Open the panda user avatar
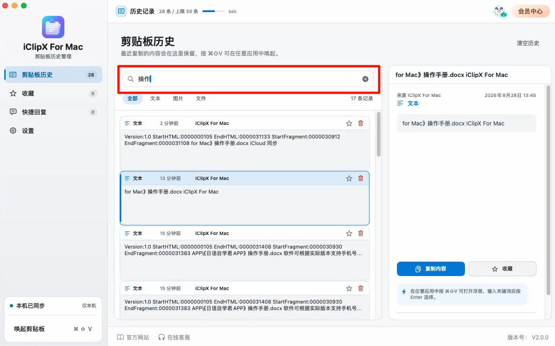Viewport: 555px width, 346px height. click(x=500, y=11)
